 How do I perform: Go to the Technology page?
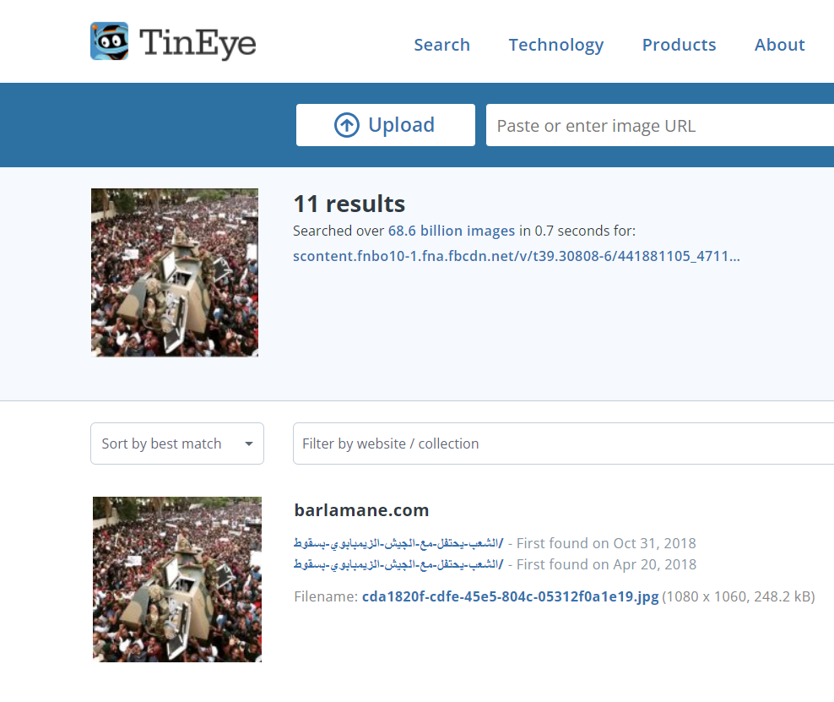tap(555, 45)
